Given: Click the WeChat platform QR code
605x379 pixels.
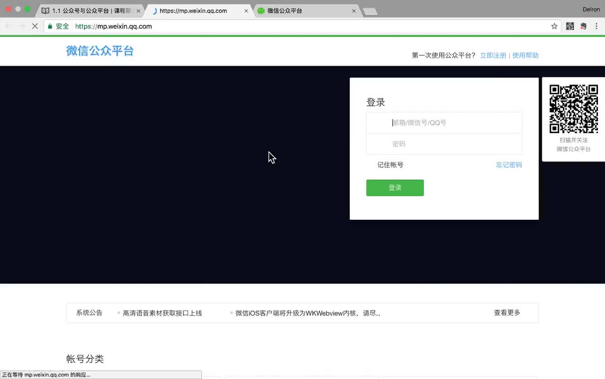Looking at the screenshot, I should click(x=574, y=109).
